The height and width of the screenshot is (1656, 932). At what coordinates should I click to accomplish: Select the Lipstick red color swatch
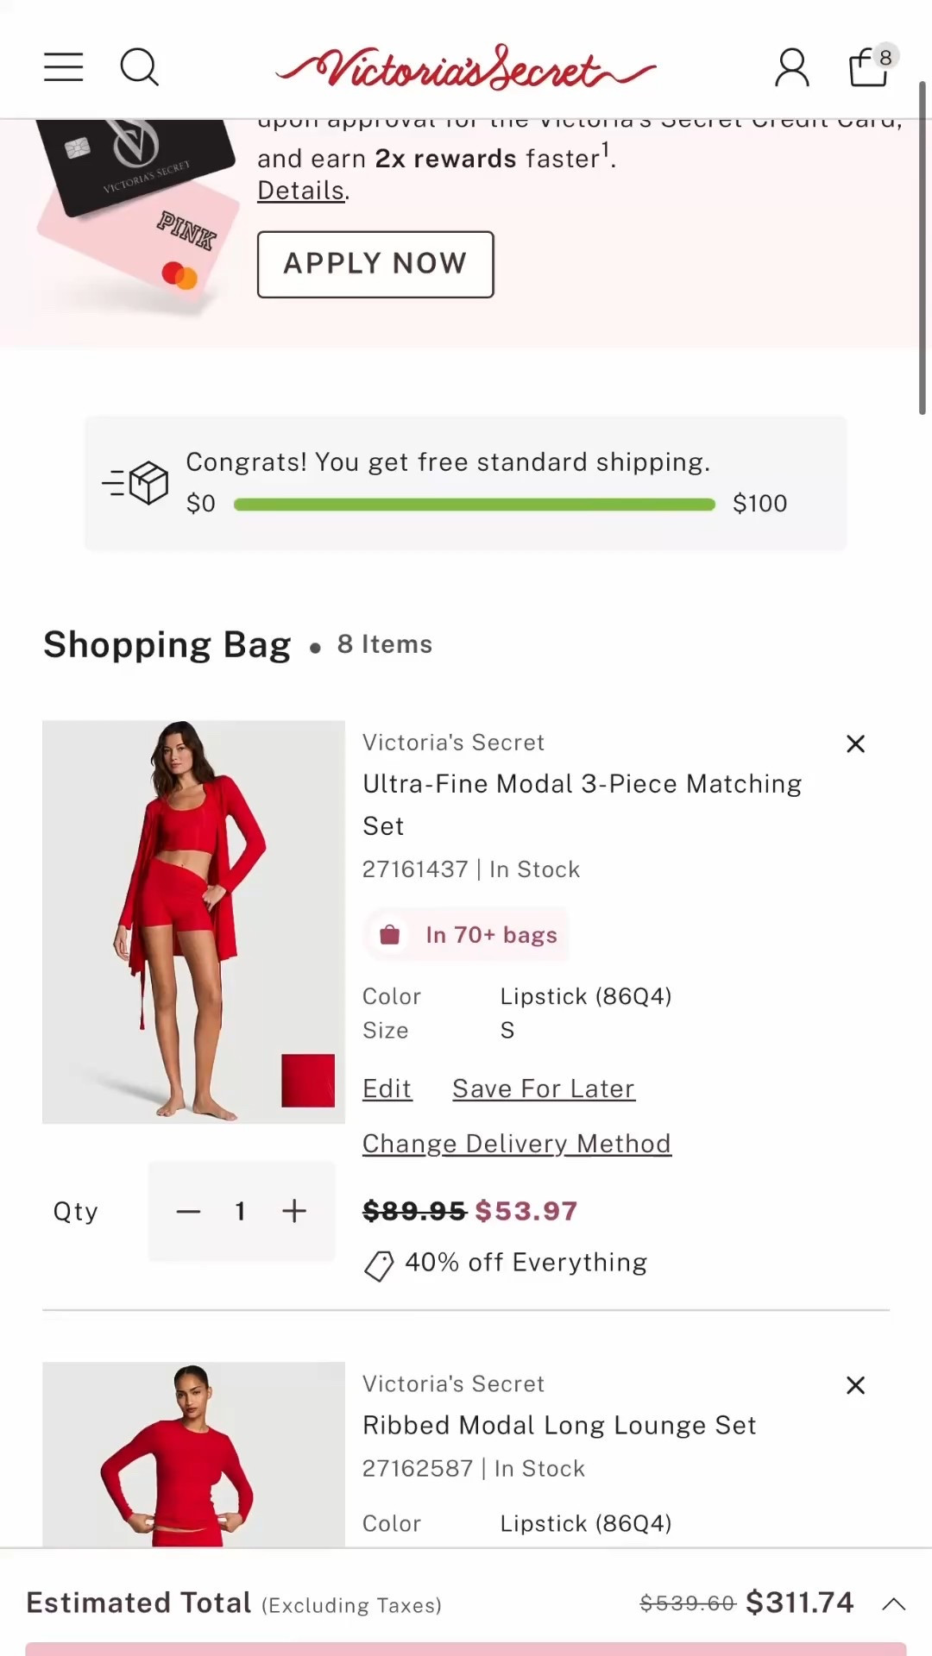(308, 1079)
